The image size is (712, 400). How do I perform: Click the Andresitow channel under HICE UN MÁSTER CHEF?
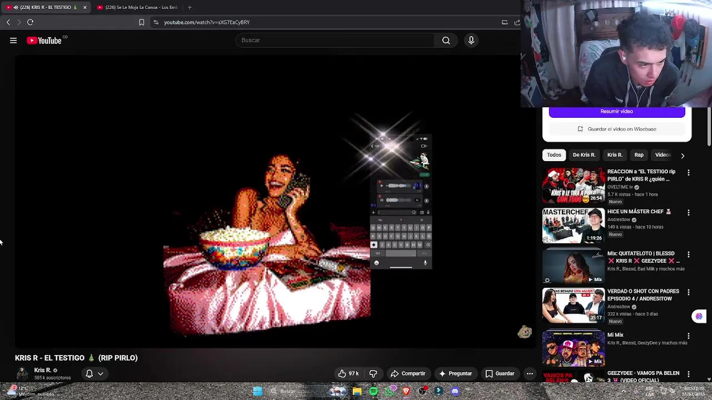[619, 220]
